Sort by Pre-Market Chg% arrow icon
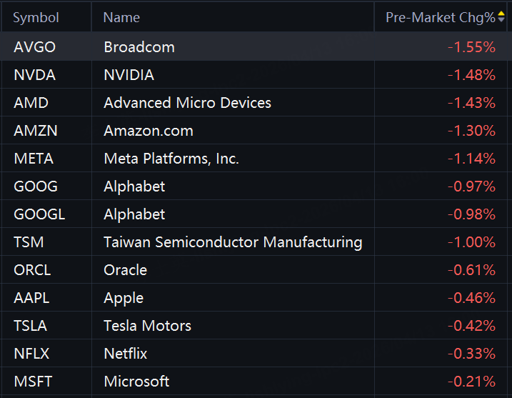512x398 pixels. 501,17
